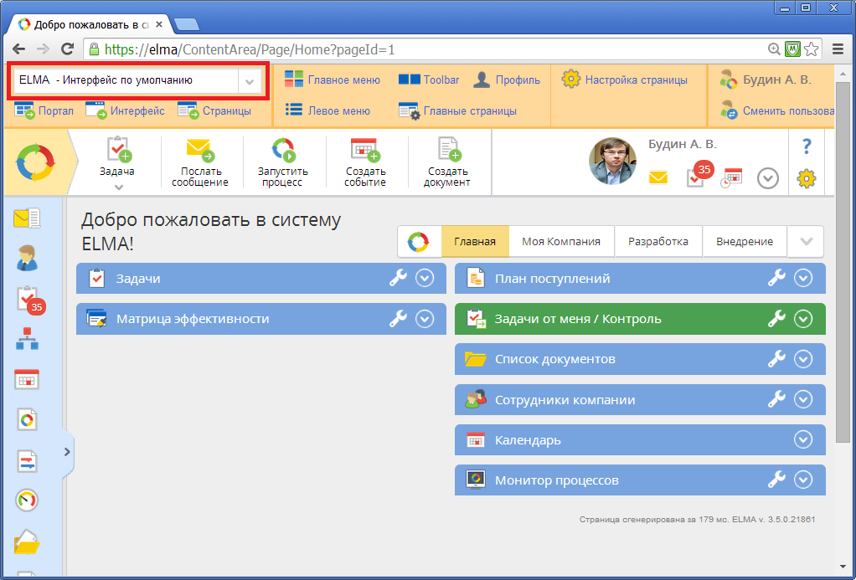Open the processes icon in left sidebar

pos(27,419)
